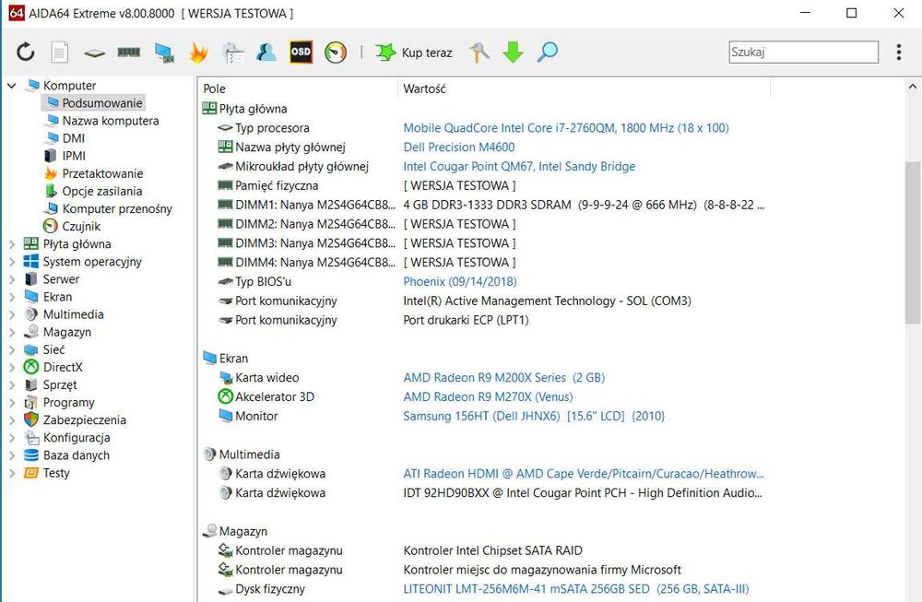Open the Samsung 156HT monitor link
This screenshot has height=602, width=922.
pos(534,416)
